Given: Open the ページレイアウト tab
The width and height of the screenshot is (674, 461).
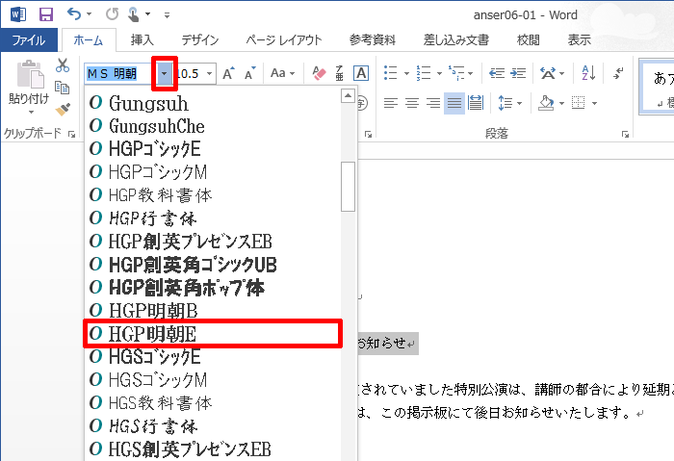Looking at the screenshot, I should coord(284,40).
